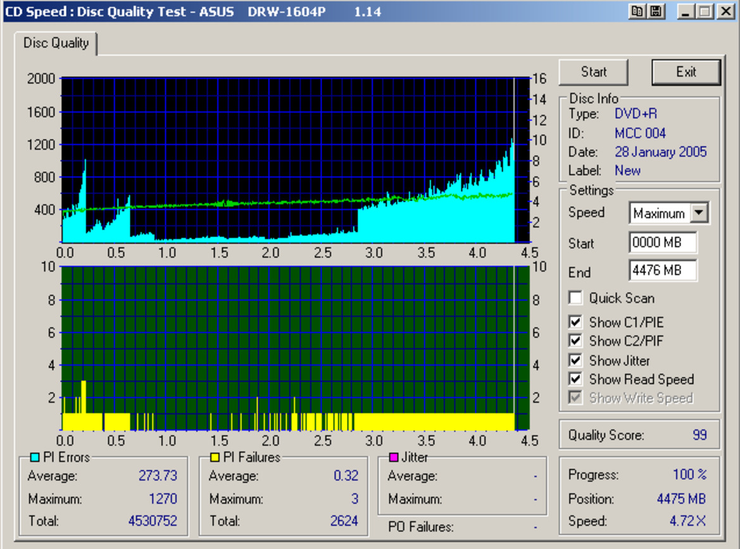Screen dimensions: 740x549
Task: Click the Progress value 100 %
Action: pos(689,474)
